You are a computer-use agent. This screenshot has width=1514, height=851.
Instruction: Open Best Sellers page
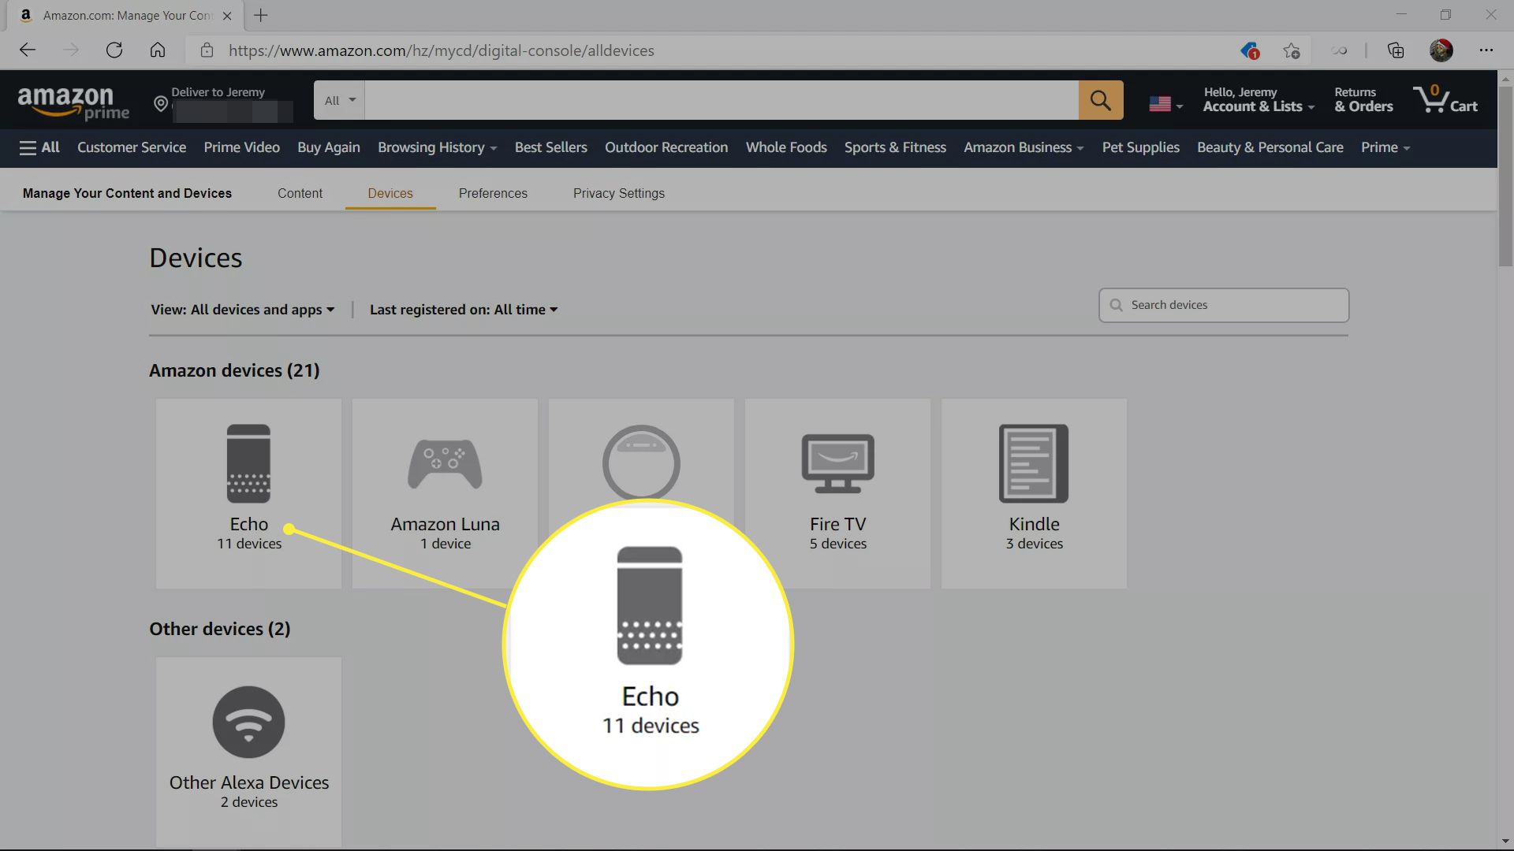click(x=551, y=147)
